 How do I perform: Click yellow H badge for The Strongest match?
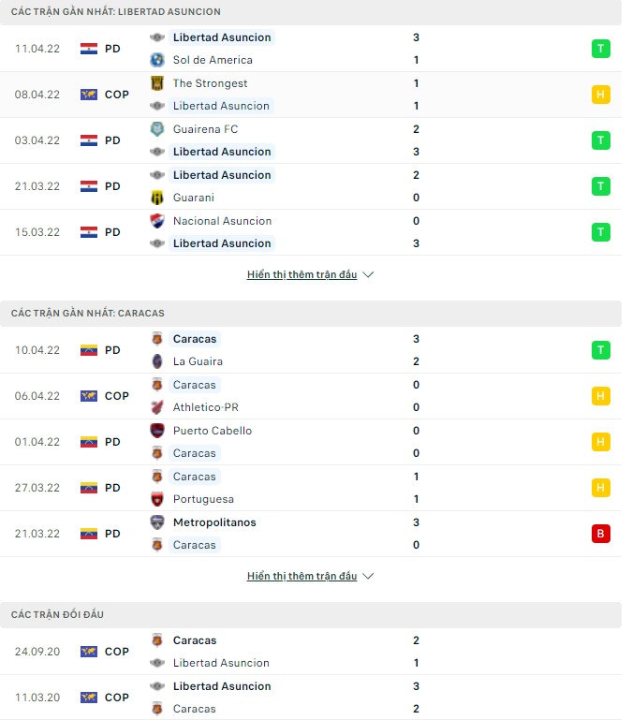pyautogui.click(x=600, y=95)
